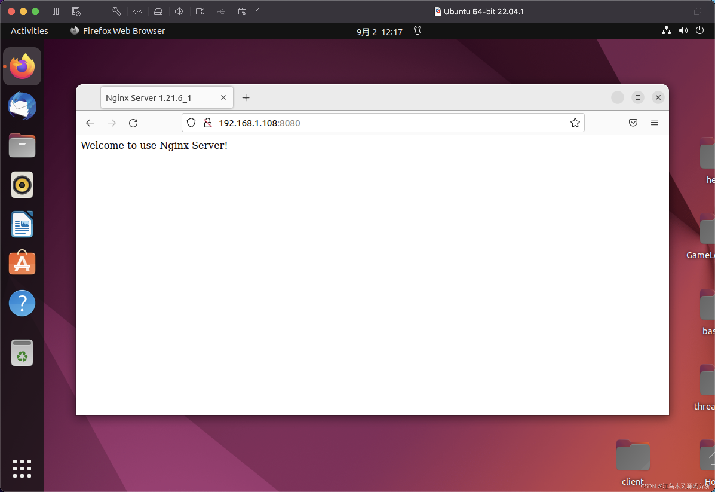The image size is (715, 492).
Task: Open the Firefox hamburger application menu
Action: tap(654, 123)
